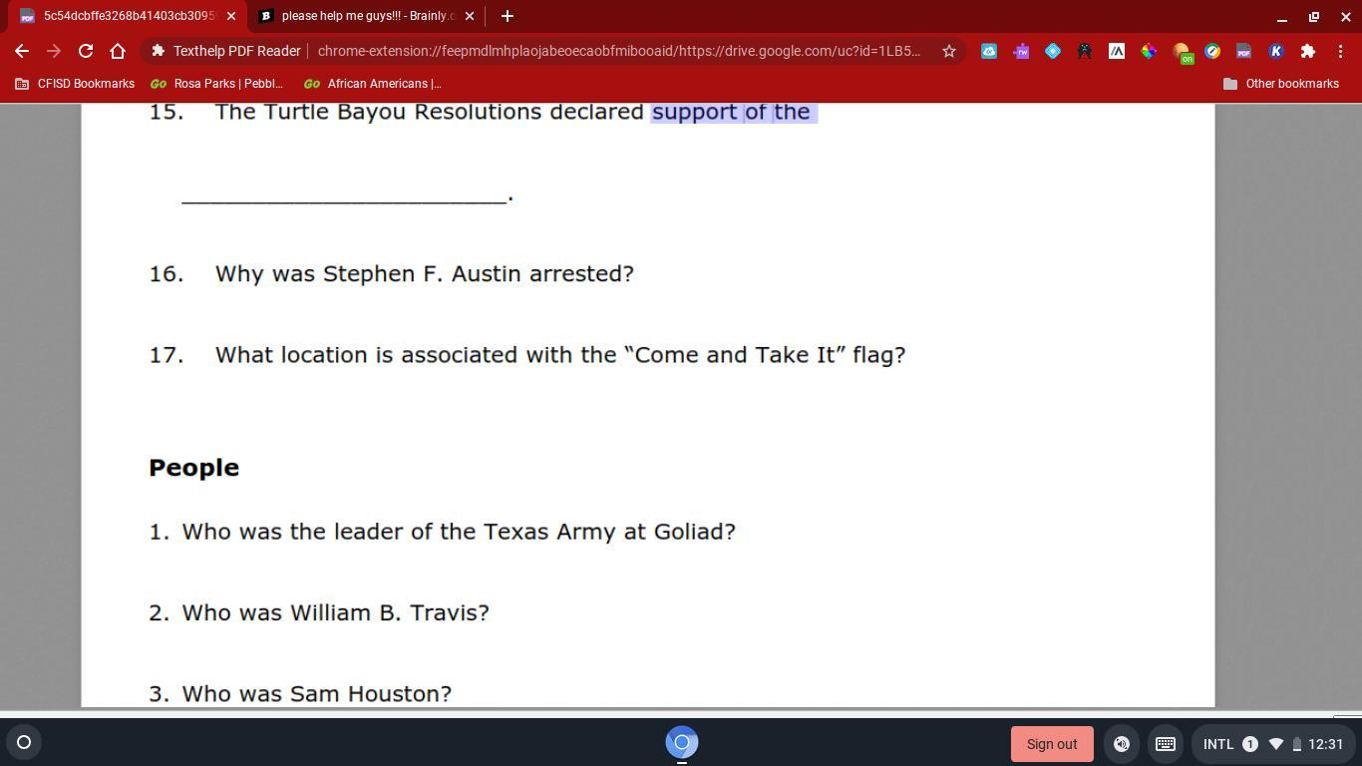Image resolution: width=1362 pixels, height=766 pixels.
Task: Open the purple 'rw' Read&Write extension
Action: (1021, 51)
